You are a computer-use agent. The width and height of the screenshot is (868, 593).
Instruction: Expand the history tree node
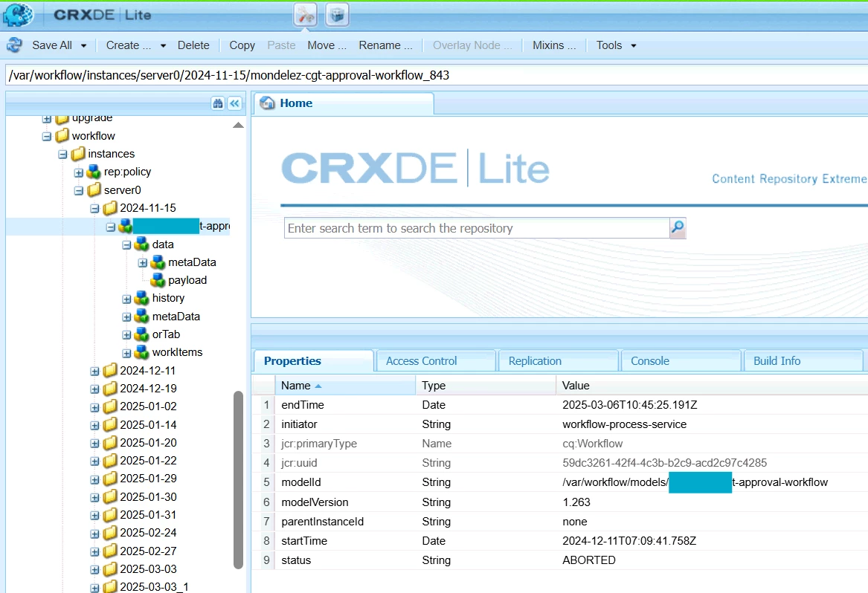[126, 299]
